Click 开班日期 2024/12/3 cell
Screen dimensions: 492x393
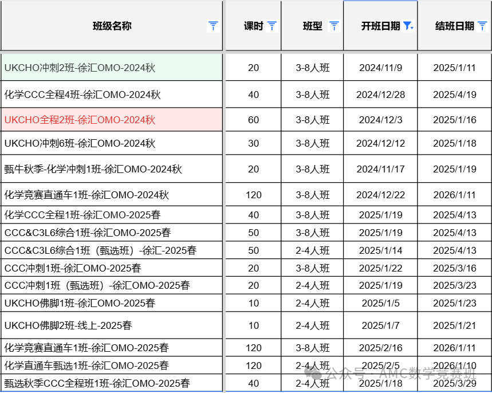(381, 120)
